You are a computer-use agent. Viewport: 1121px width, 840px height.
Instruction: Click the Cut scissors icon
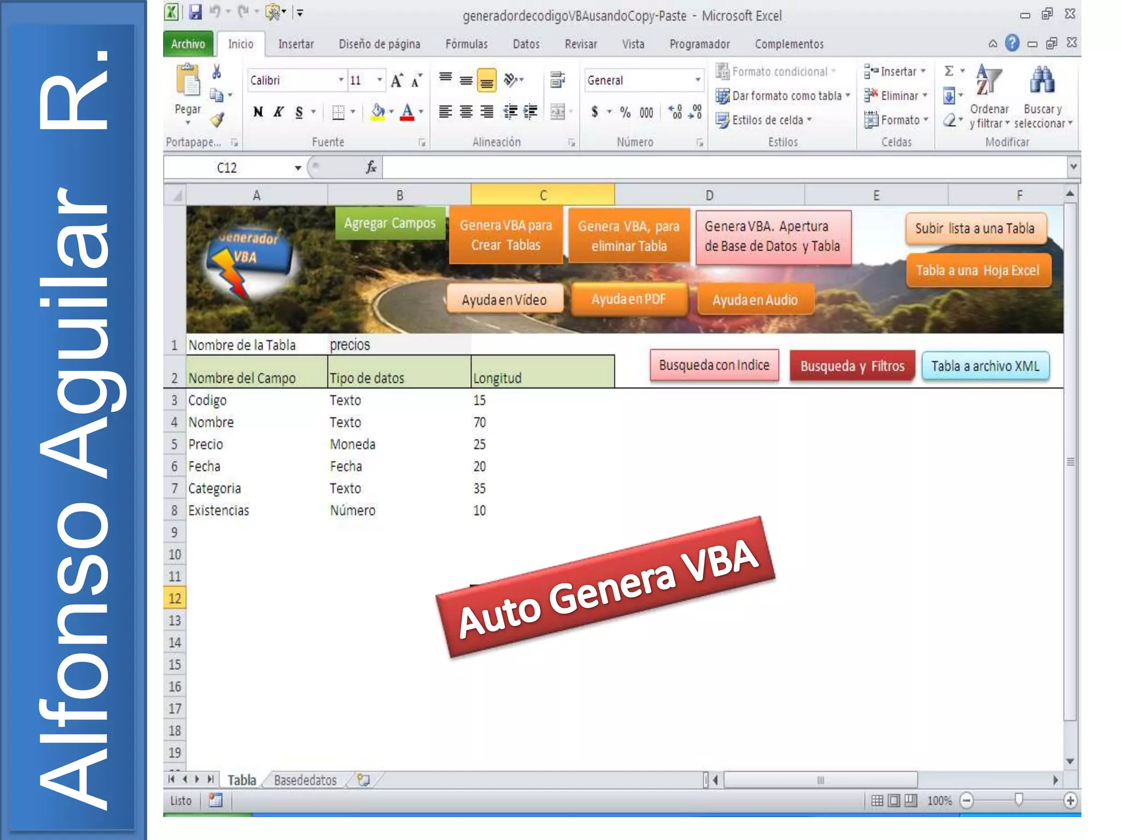tap(217, 72)
